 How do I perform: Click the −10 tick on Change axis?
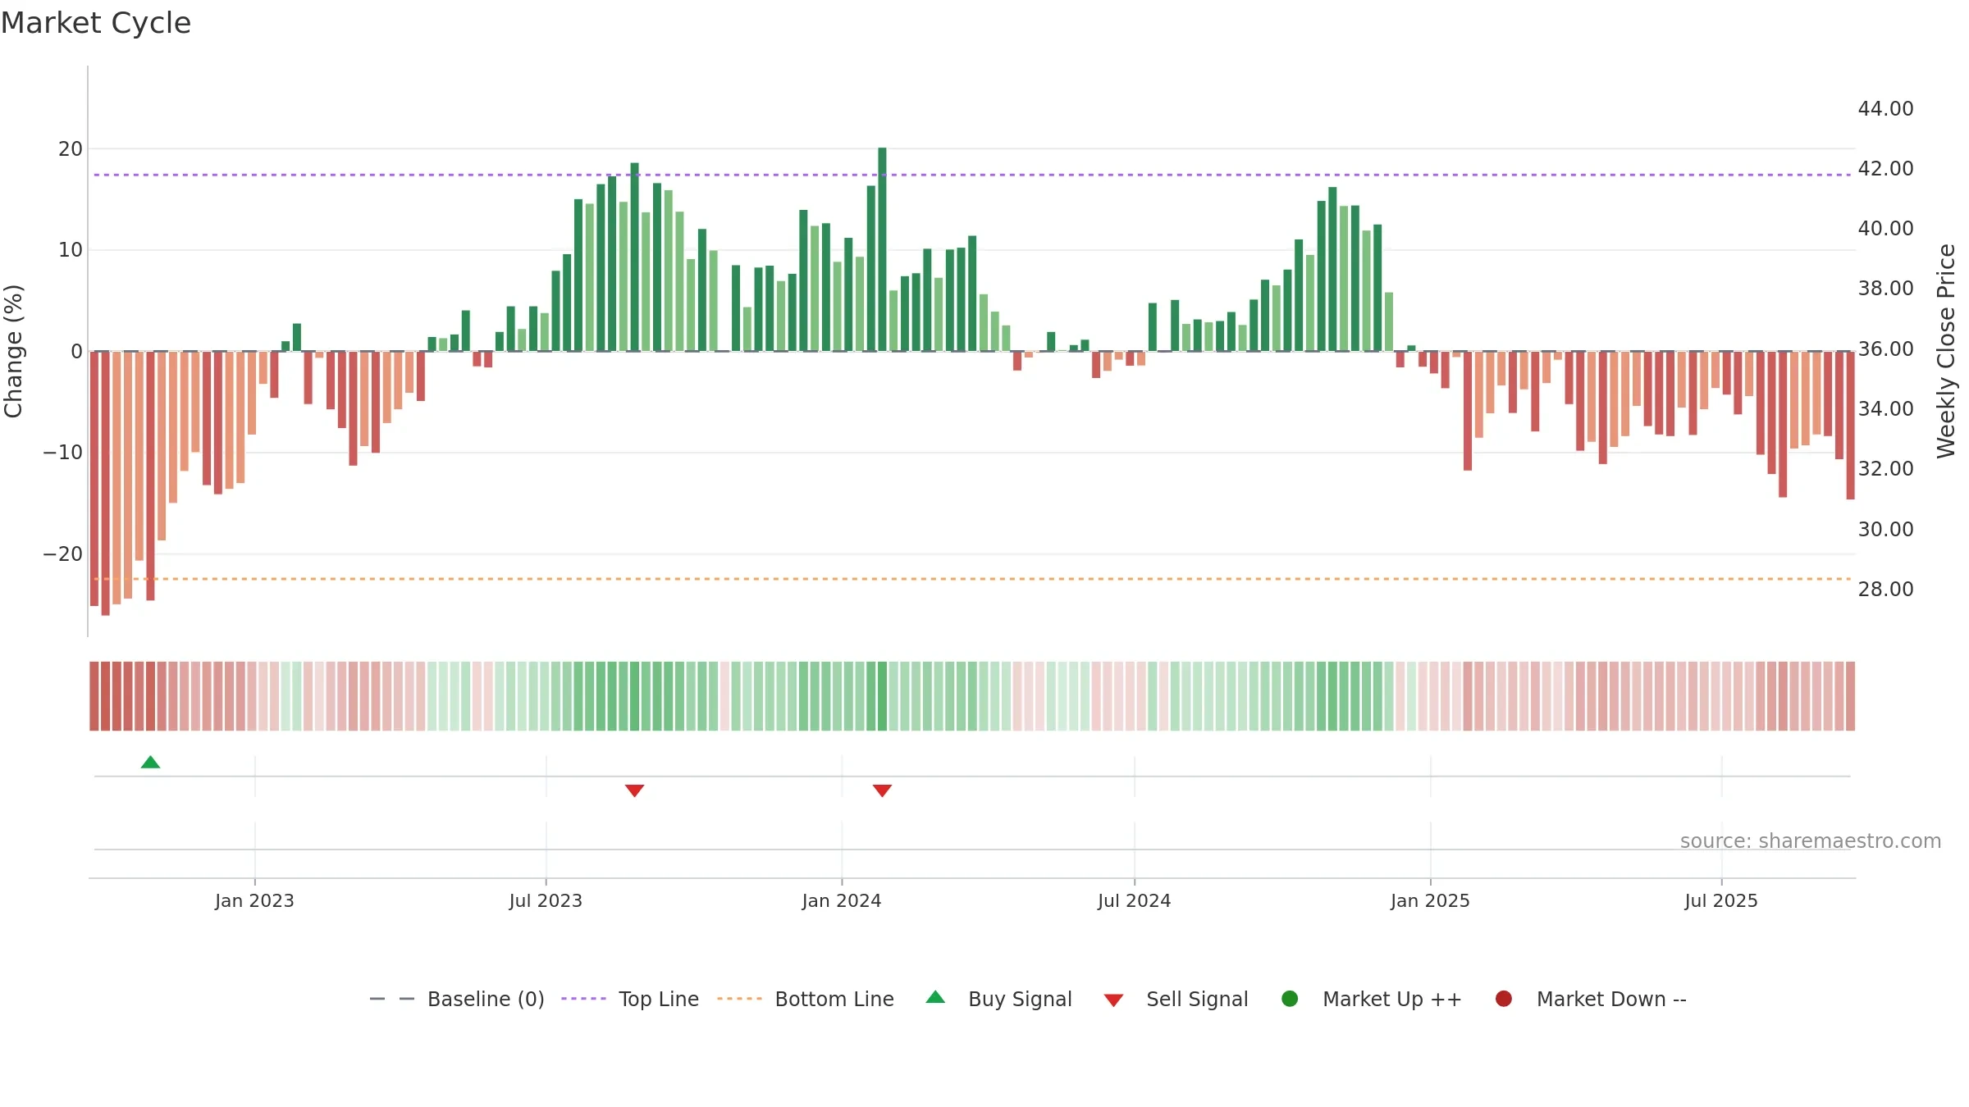(63, 452)
